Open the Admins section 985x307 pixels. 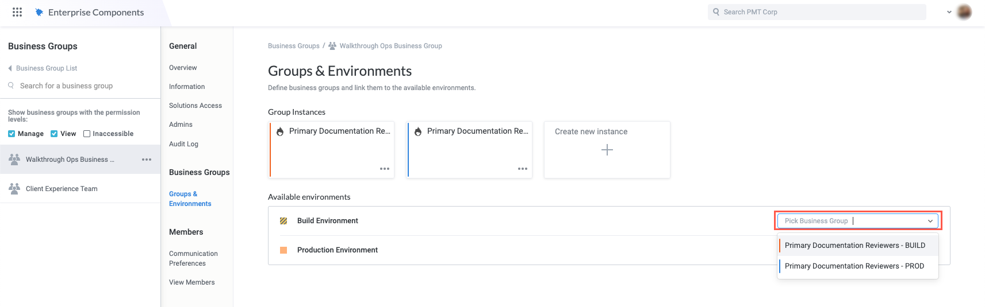(x=181, y=125)
